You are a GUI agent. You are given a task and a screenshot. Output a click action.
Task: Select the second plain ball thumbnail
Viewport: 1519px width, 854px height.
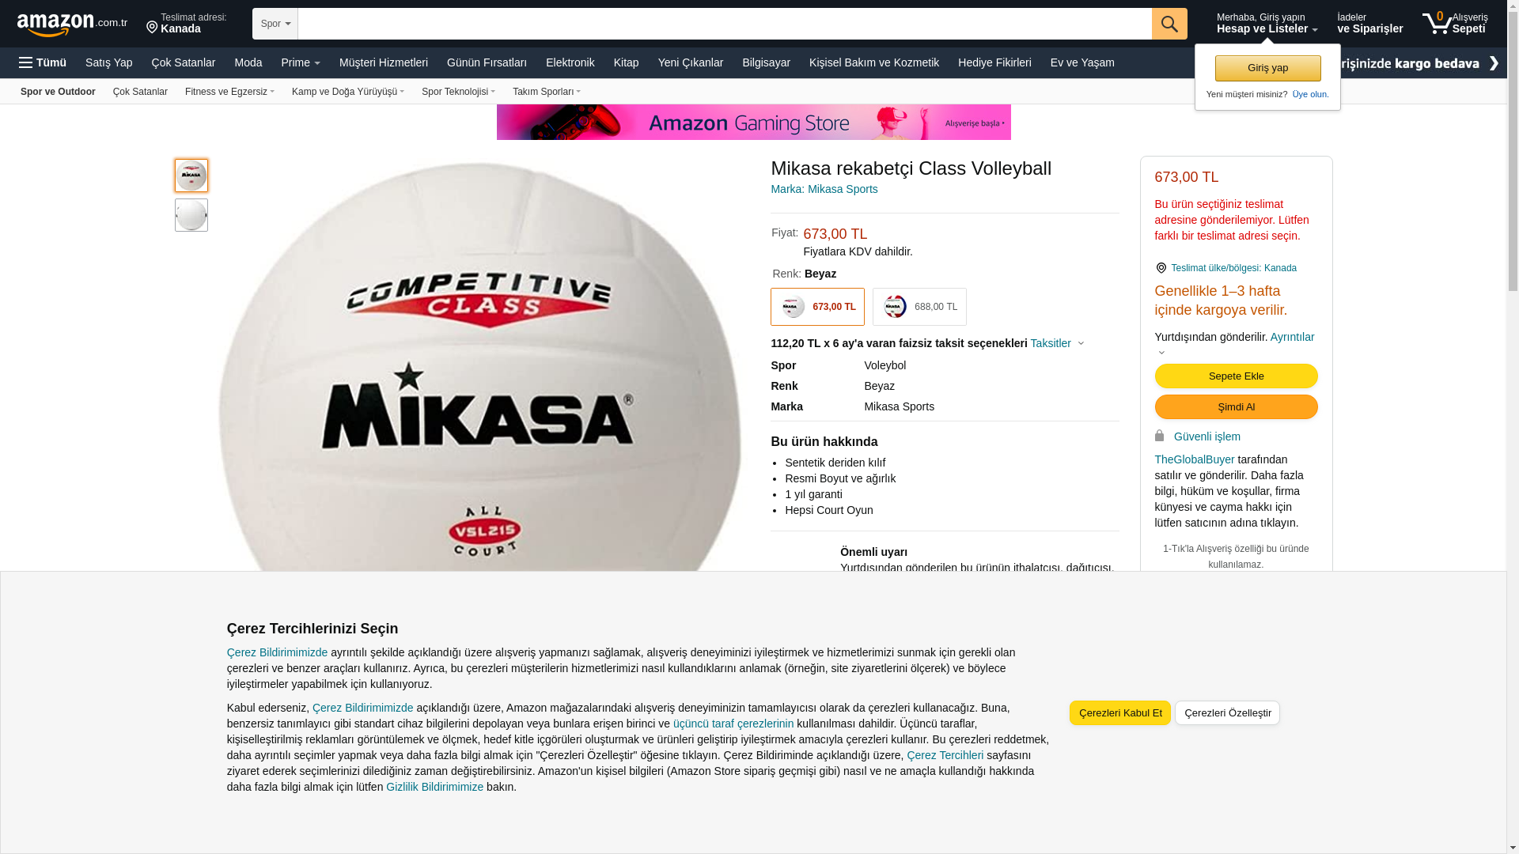point(191,215)
